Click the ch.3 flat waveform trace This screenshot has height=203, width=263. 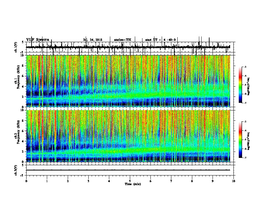tap(128, 170)
